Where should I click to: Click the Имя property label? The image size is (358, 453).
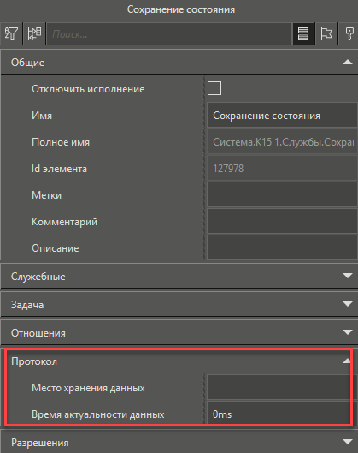click(x=42, y=116)
